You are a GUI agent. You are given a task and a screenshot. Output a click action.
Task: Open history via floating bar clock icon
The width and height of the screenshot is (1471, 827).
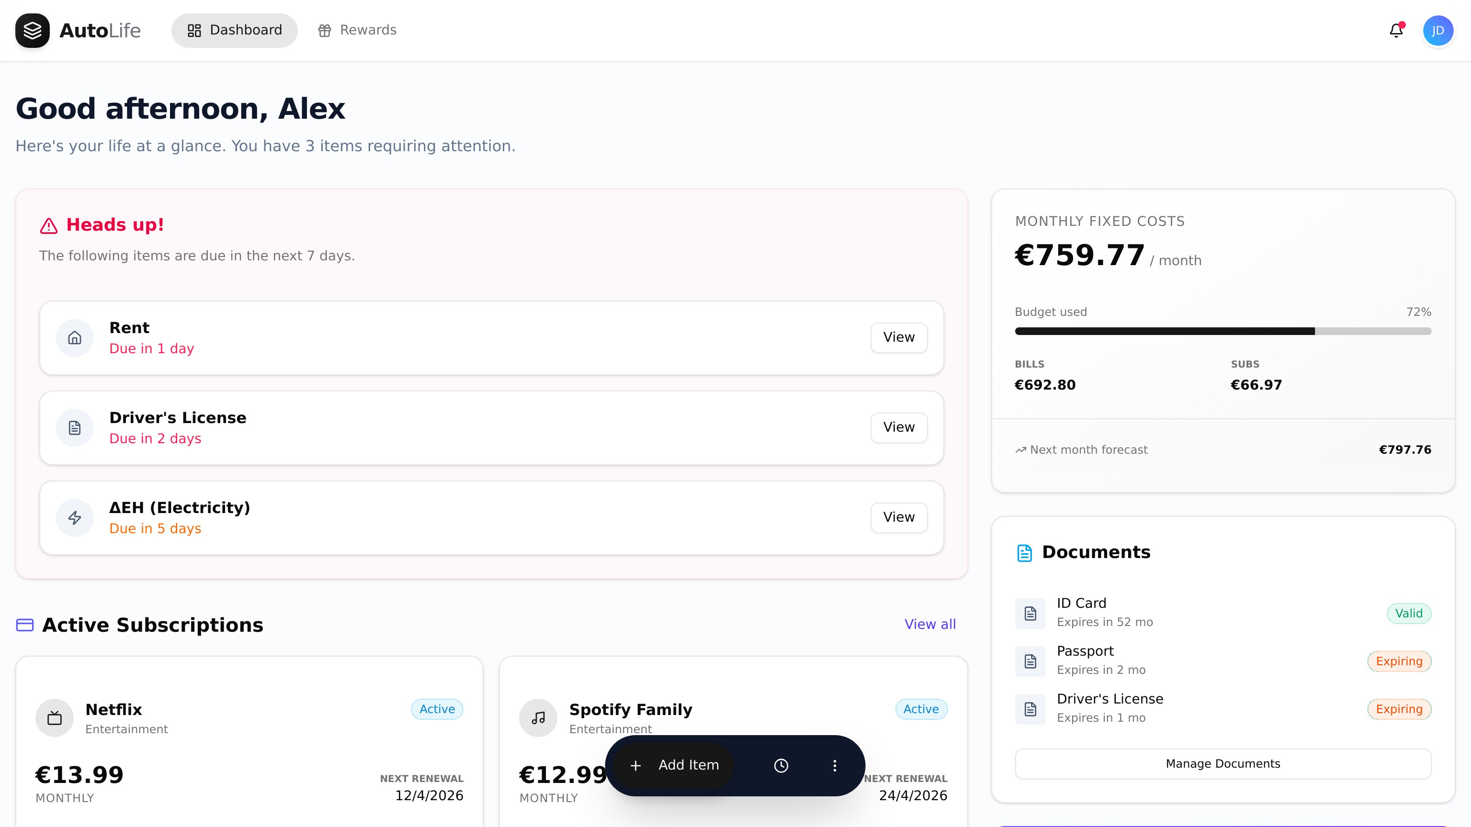tap(781, 765)
